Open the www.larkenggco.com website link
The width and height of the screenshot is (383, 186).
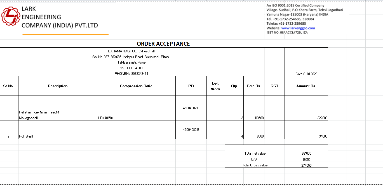point(298,28)
